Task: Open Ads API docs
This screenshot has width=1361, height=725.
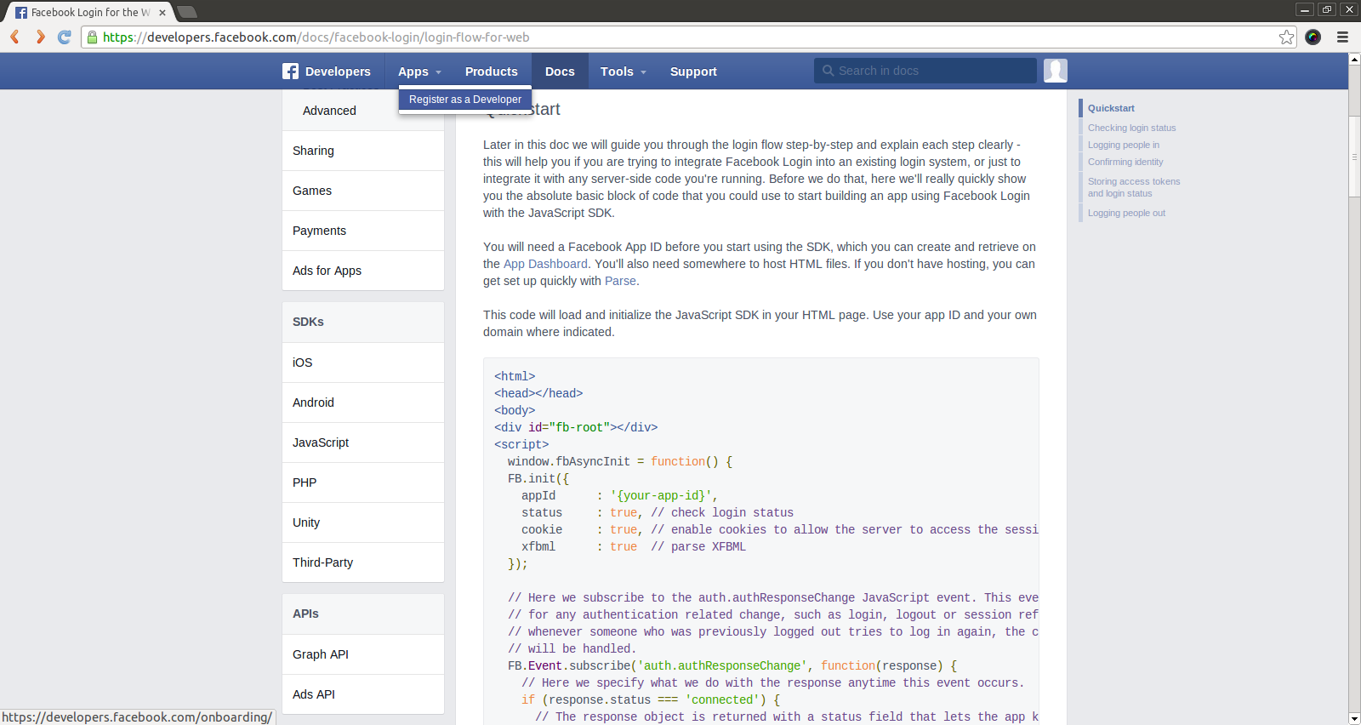Action: 363,694
